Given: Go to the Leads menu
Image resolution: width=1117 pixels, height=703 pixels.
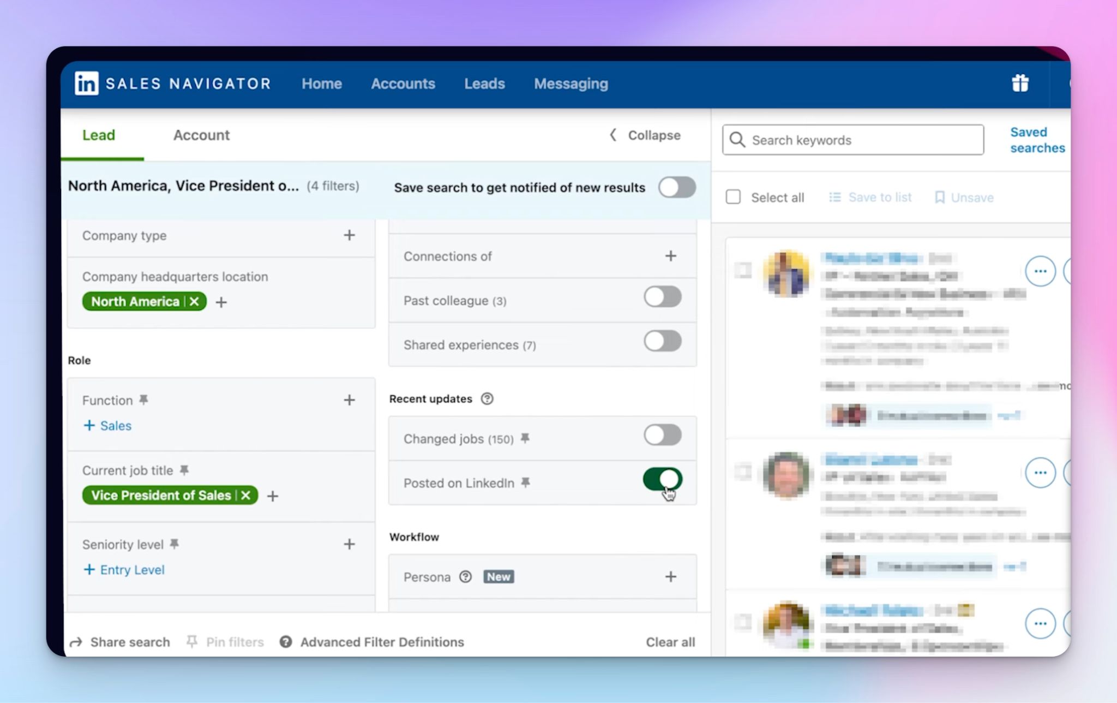Looking at the screenshot, I should click(484, 84).
